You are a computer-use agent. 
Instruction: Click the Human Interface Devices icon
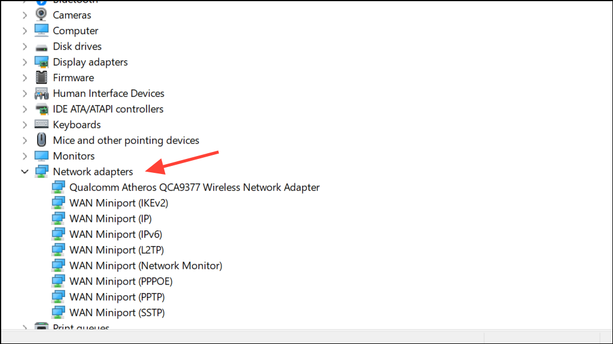point(41,93)
